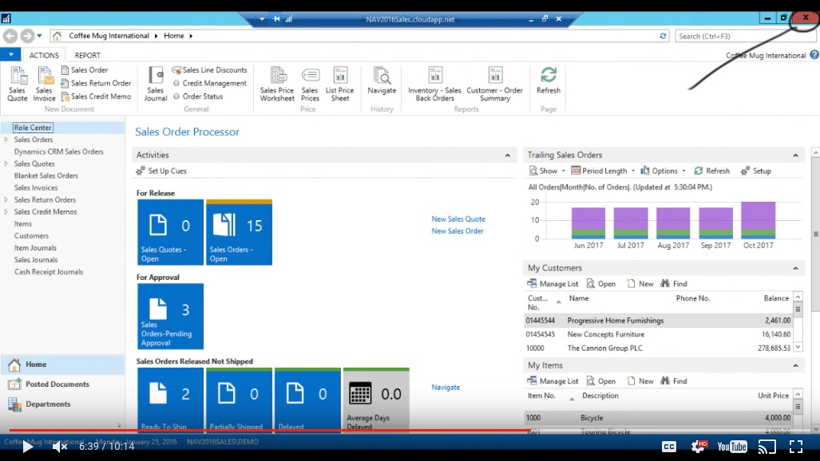Click the New Sales Order link

tap(457, 231)
